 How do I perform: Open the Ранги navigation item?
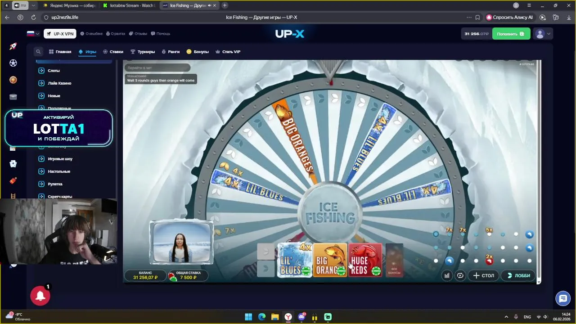[171, 52]
